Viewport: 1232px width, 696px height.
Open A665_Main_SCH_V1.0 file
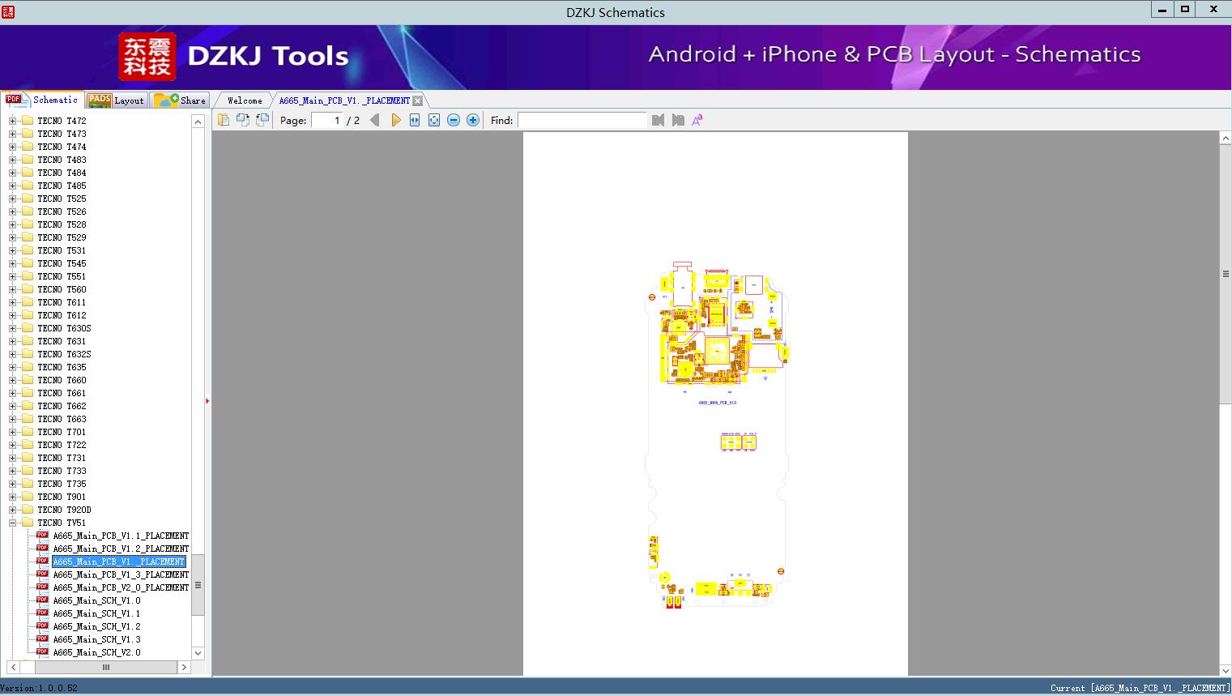[x=96, y=600]
